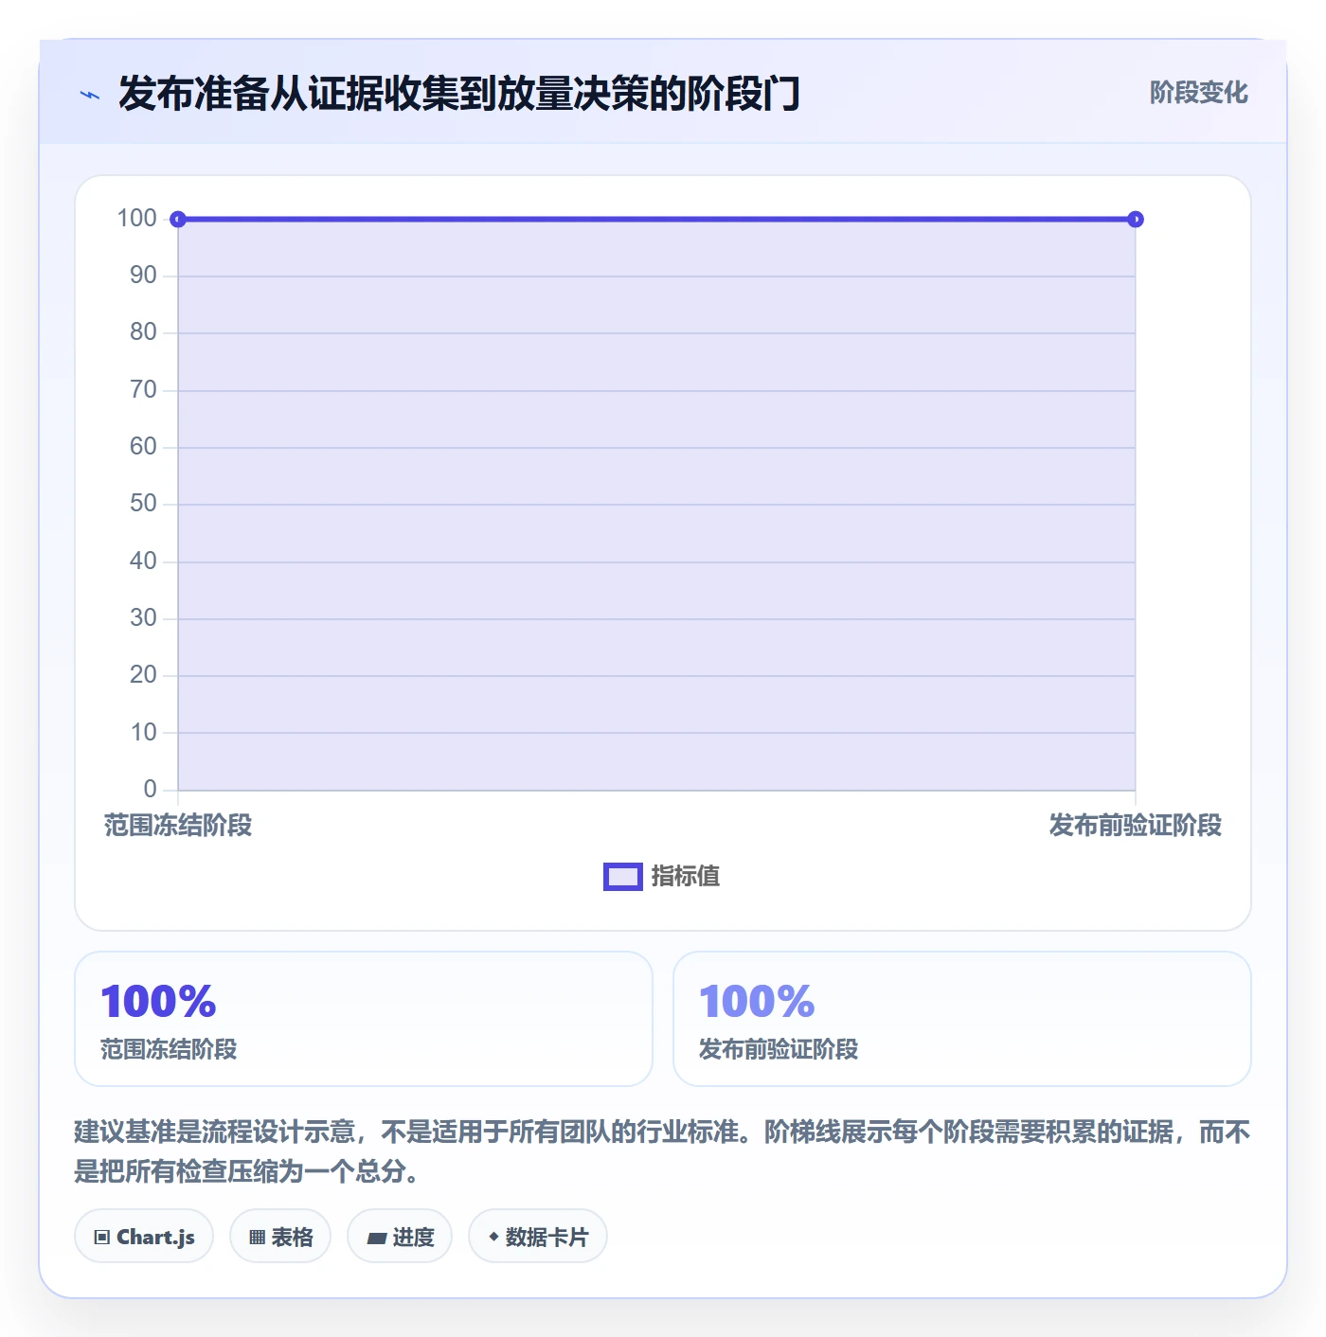Click the Chart.js tag icon
The image size is (1326, 1337).
[x=102, y=1237]
